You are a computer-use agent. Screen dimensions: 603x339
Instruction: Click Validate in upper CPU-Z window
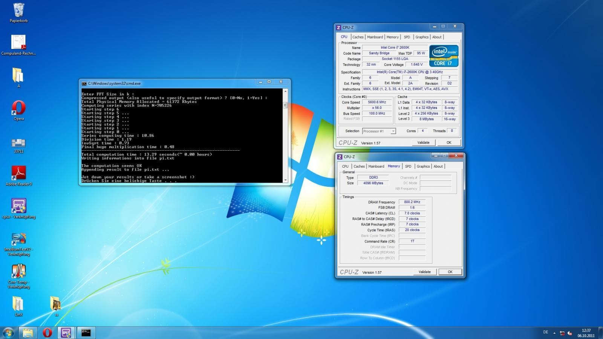point(423,142)
